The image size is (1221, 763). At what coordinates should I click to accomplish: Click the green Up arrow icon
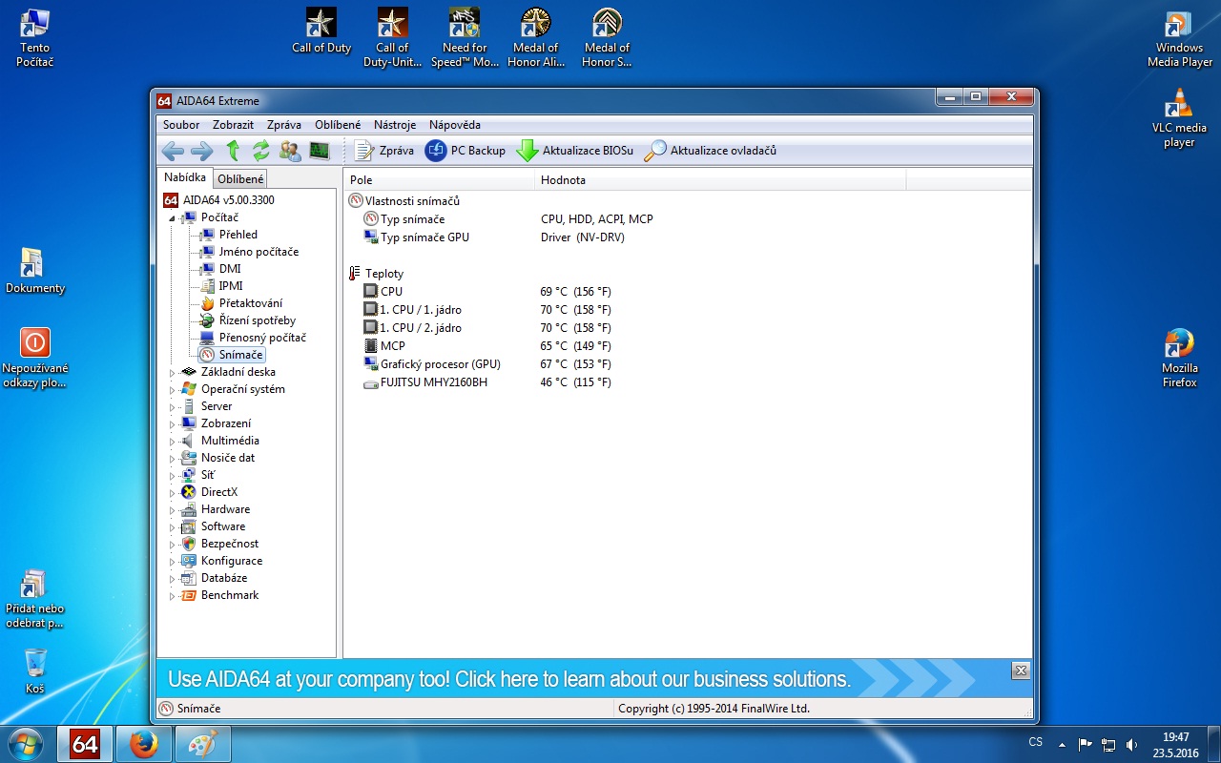232,151
